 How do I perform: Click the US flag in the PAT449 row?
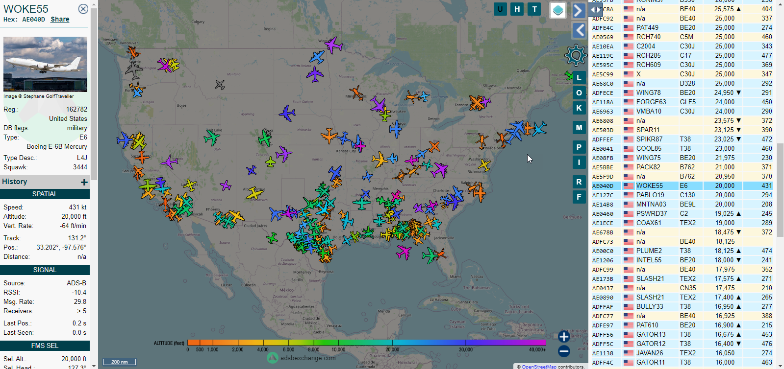(628, 28)
